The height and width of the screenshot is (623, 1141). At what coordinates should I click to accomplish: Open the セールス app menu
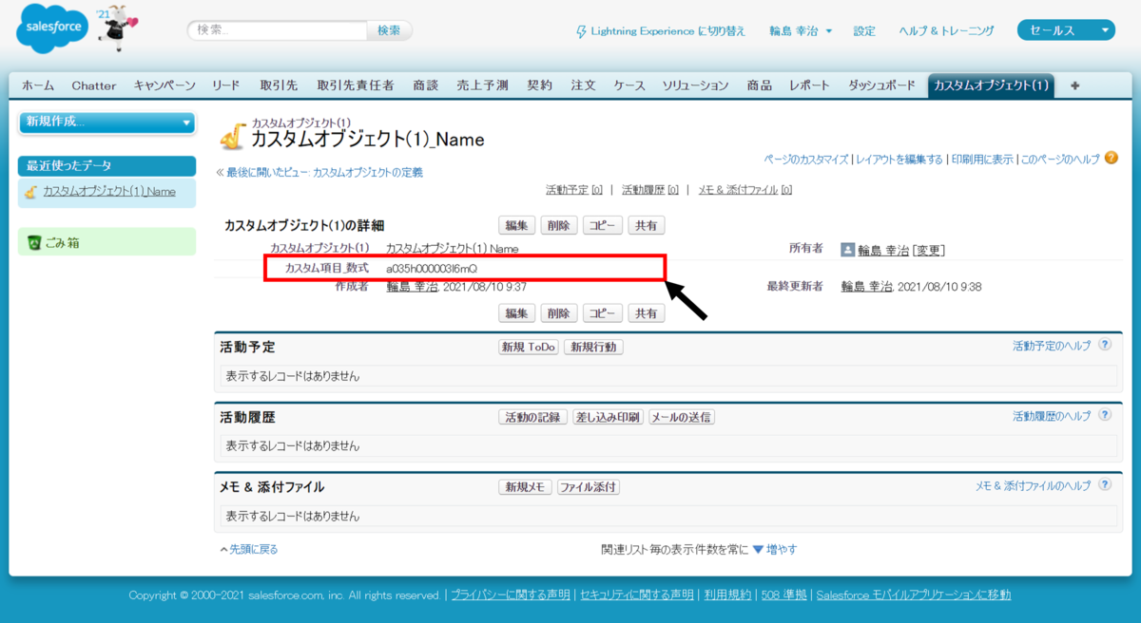tap(1066, 30)
